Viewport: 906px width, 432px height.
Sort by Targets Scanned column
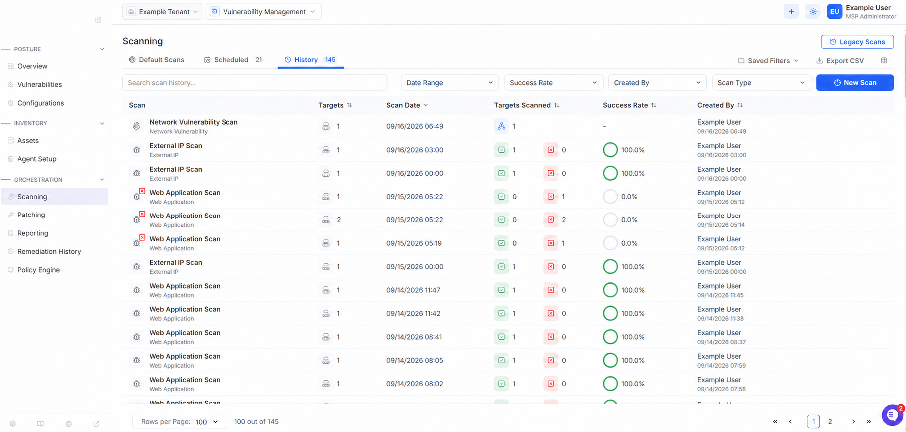pos(557,105)
